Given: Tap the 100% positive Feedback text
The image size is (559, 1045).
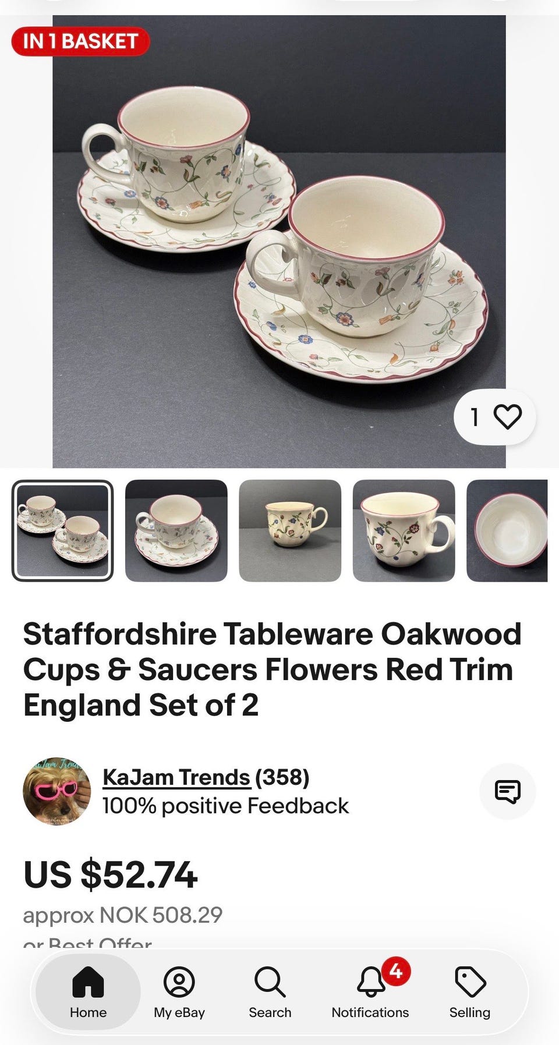Looking at the screenshot, I should click(x=225, y=806).
